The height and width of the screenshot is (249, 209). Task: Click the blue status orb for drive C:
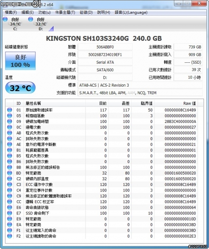tap(5, 19)
